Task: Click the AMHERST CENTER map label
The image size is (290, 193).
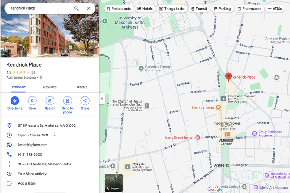Action: pyautogui.click(x=226, y=142)
